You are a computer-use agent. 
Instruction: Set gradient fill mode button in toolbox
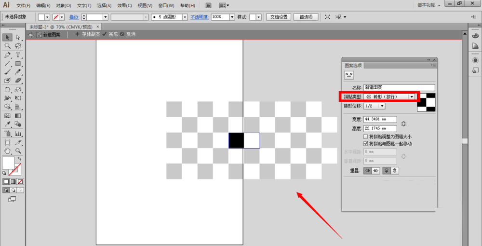click(x=13, y=182)
